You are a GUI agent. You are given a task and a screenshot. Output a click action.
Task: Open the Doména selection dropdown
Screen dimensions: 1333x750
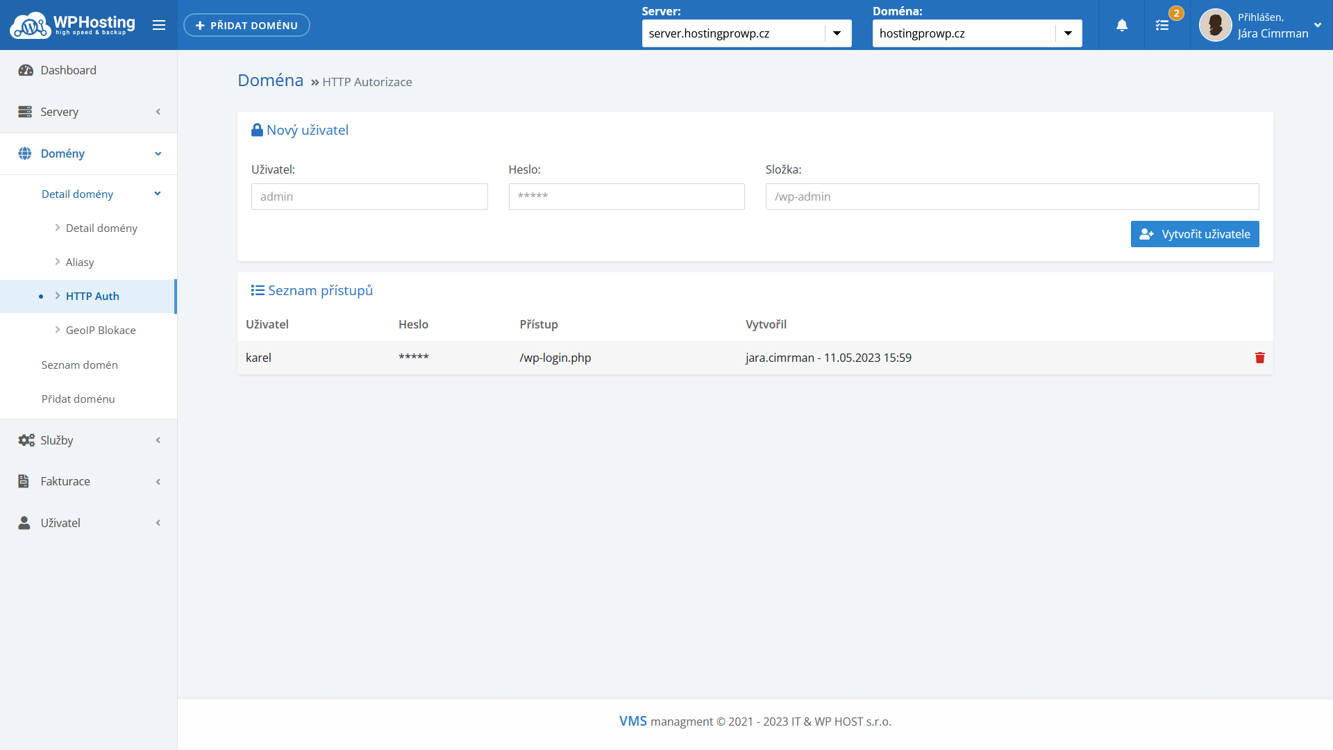coord(977,33)
